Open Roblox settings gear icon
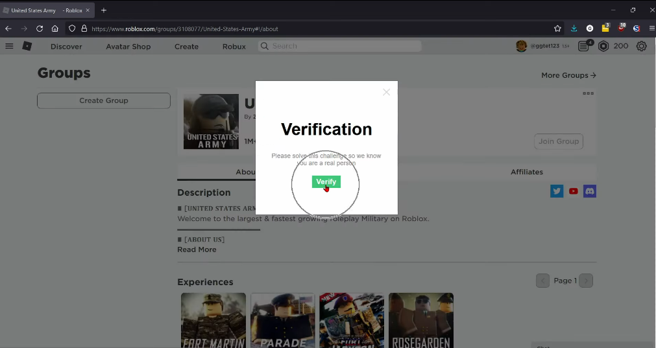Screen dimensions: 656x348 641,46
